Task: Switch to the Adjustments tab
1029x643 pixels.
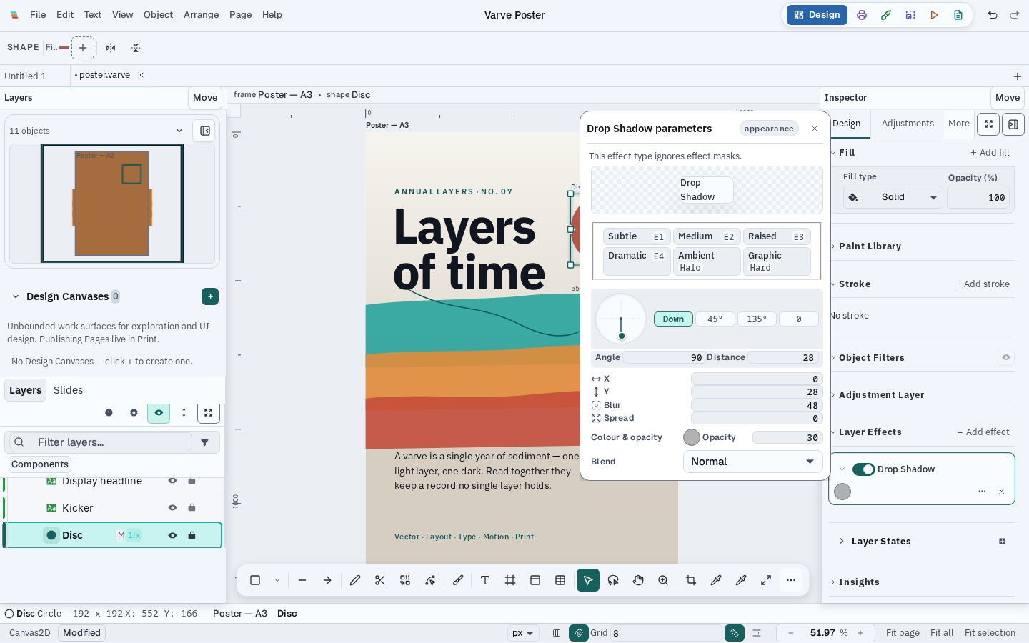Action: 908,124
